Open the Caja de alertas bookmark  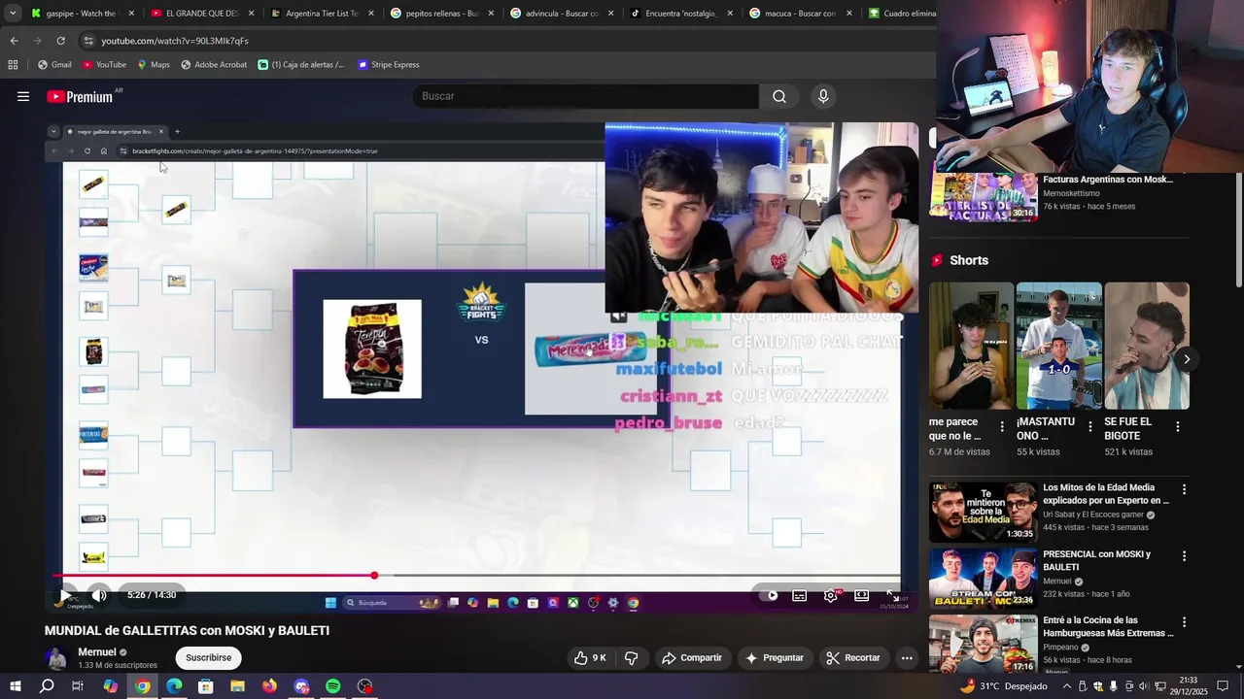(x=301, y=65)
